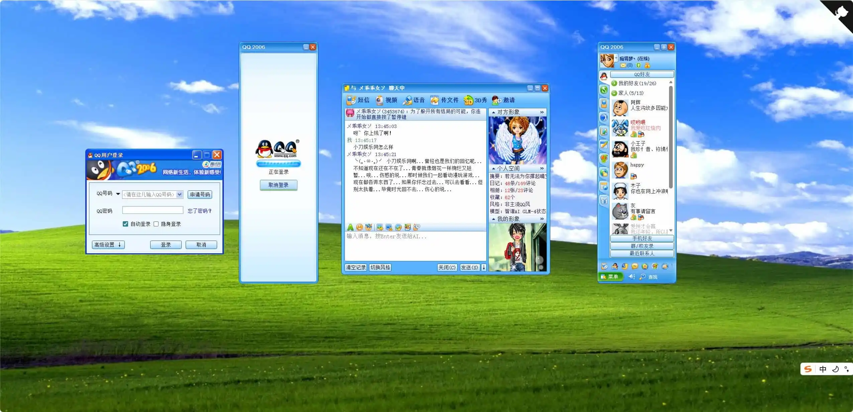This screenshot has height=412, width=853.
Task: Start a 视频 video chat
Action: pos(387,100)
